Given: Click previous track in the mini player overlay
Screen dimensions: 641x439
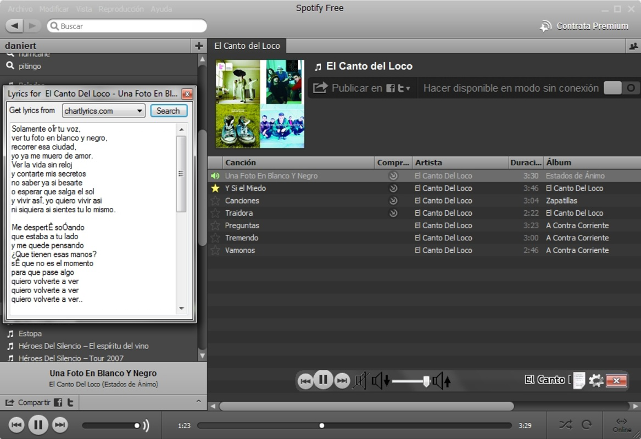Looking at the screenshot, I should (x=305, y=381).
